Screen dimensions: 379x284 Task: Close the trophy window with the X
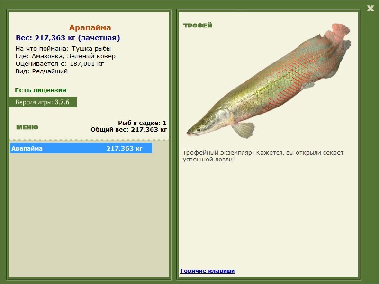[370, 8]
